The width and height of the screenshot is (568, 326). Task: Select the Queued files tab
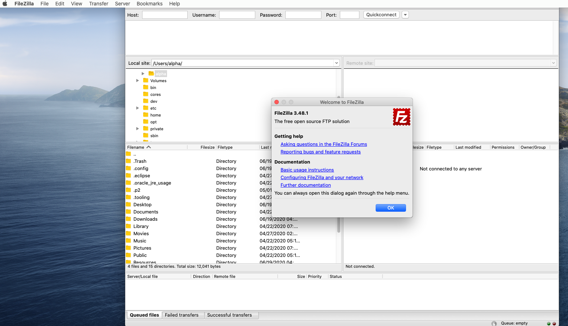tap(144, 315)
